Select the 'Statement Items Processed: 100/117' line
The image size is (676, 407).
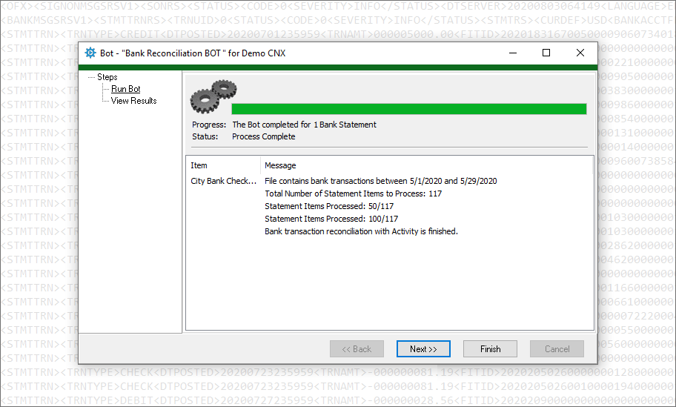pos(331,219)
